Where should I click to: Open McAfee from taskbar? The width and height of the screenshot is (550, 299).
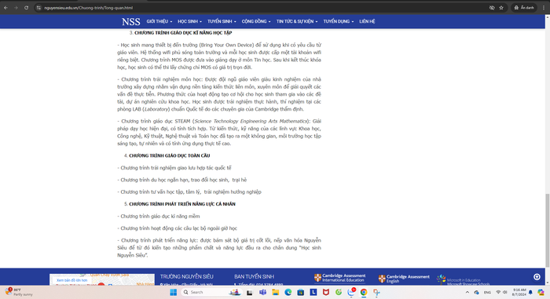tap(326, 293)
